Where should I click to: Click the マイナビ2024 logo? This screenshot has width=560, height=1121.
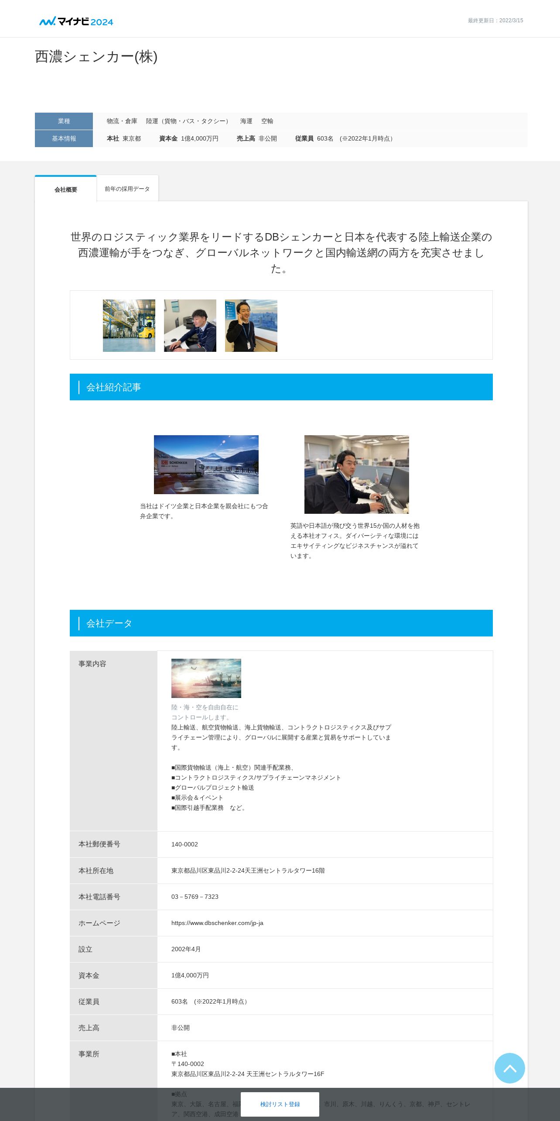(x=76, y=21)
